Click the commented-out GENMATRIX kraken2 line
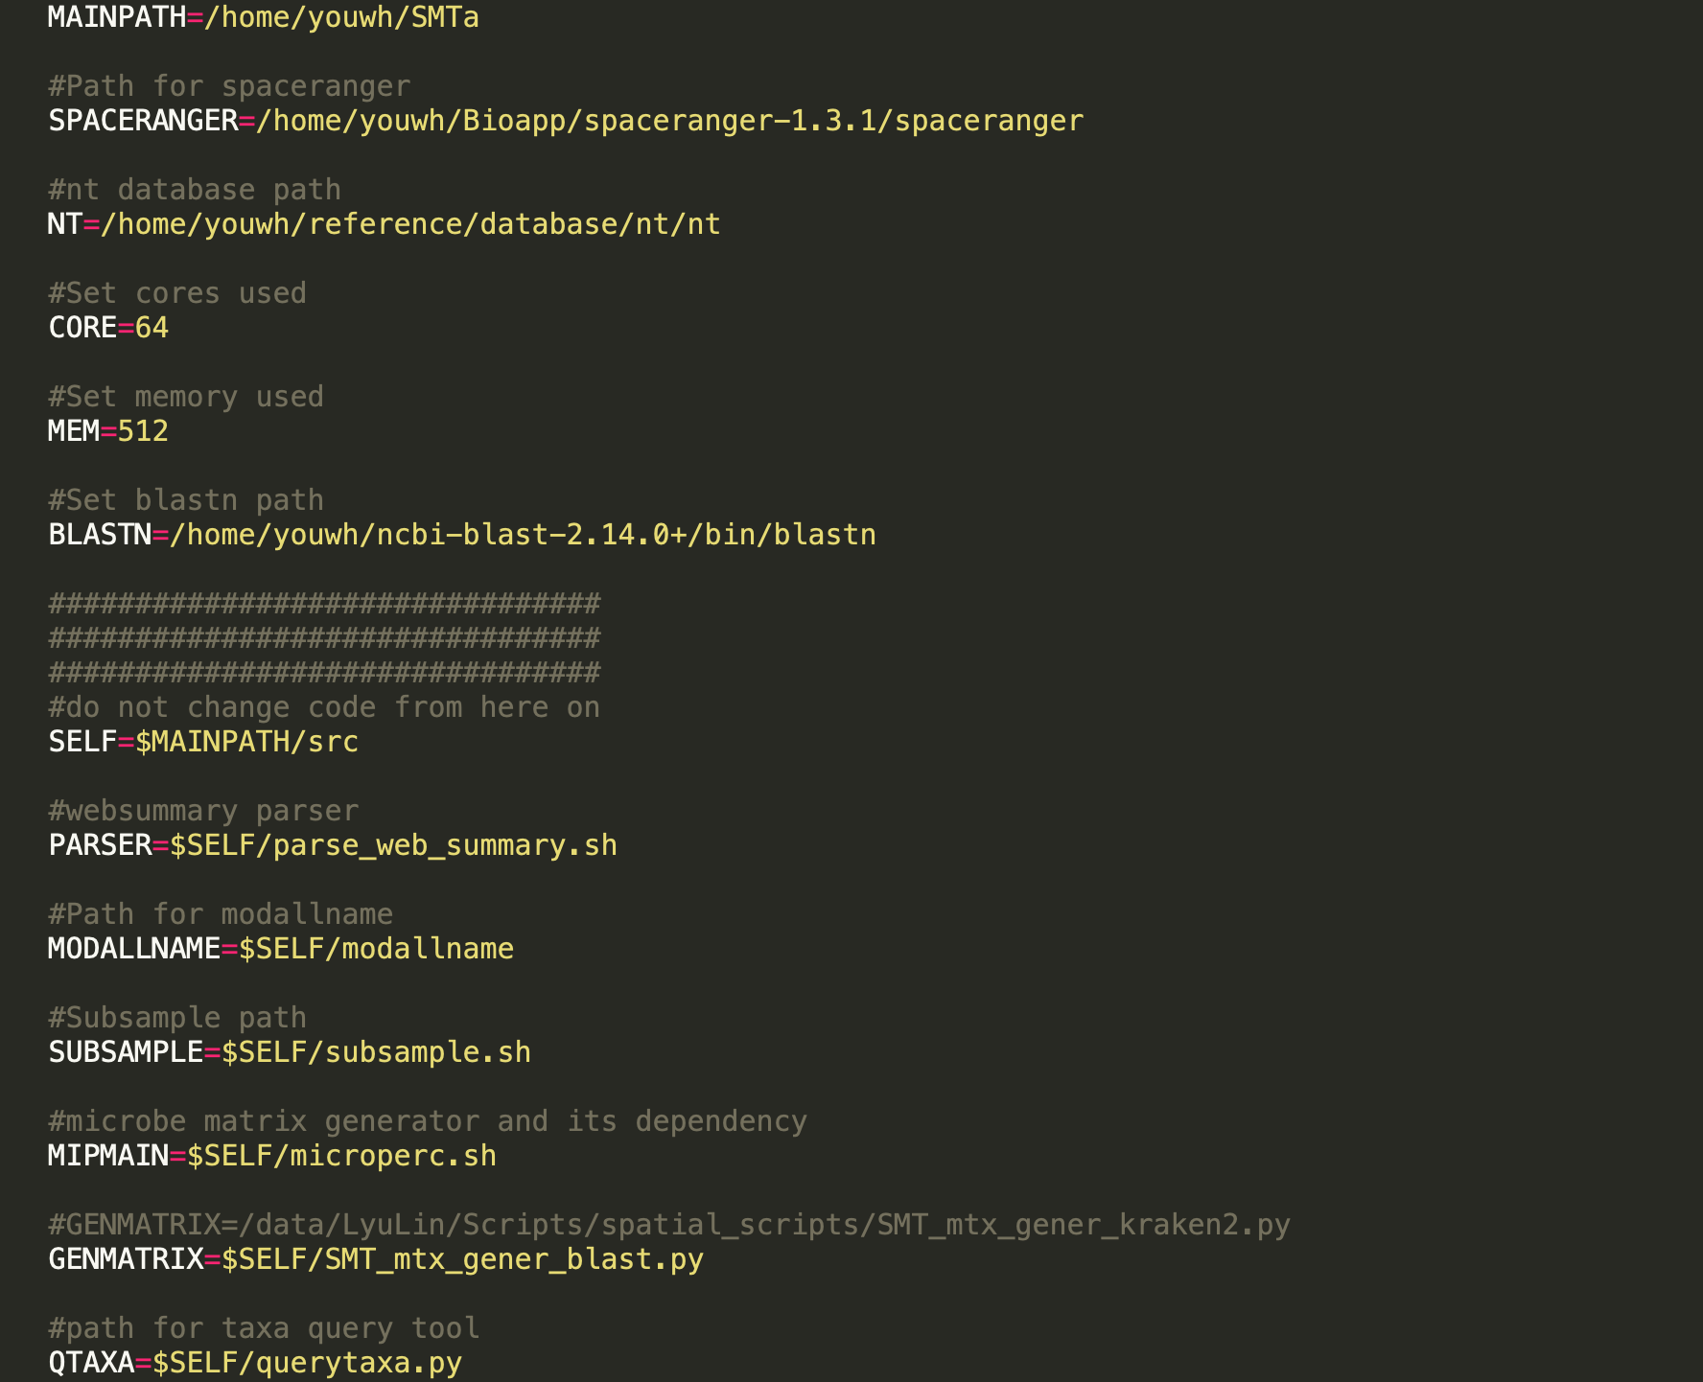The image size is (1703, 1382). (x=669, y=1224)
